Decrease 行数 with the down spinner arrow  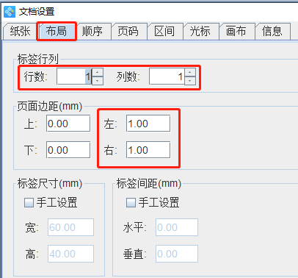point(98,81)
